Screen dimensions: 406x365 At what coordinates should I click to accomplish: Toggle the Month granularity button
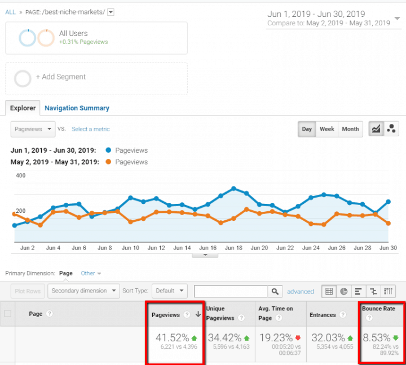point(350,129)
